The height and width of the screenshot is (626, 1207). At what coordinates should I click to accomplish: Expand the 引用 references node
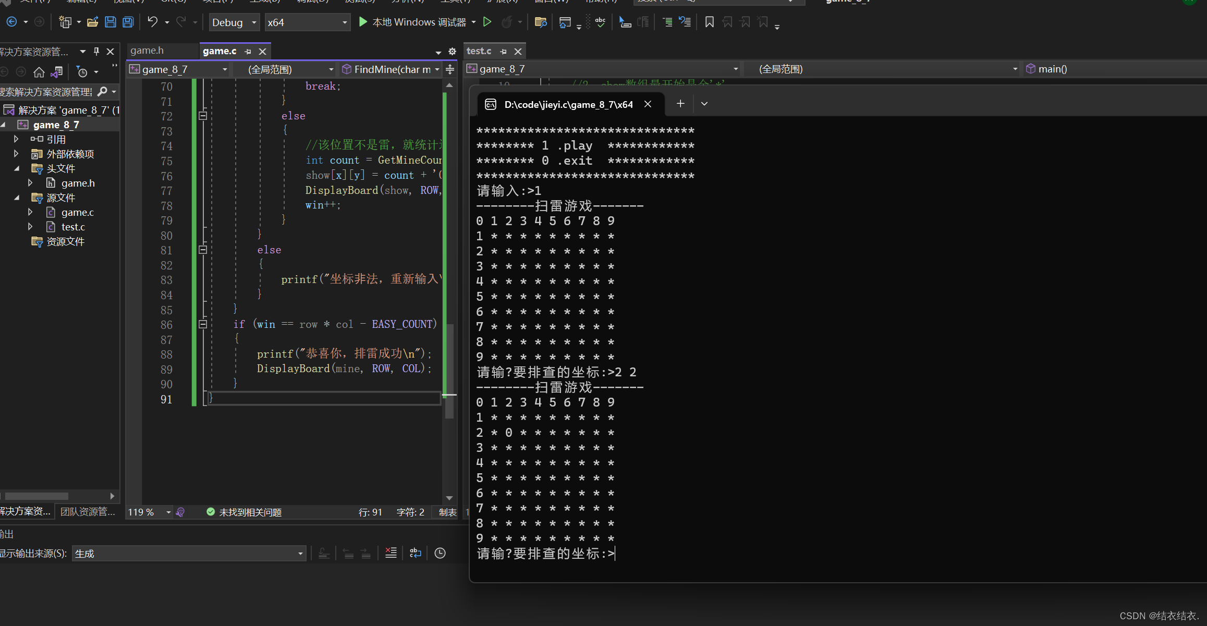pyautogui.click(x=16, y=139)
